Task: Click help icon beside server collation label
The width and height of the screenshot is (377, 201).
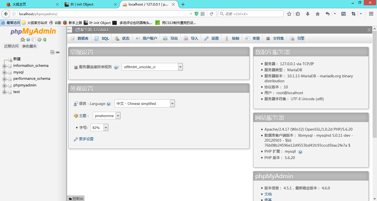Action: (x=116, y=67)
